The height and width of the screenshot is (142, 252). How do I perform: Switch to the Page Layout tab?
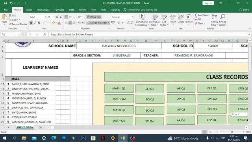(43, 9)
